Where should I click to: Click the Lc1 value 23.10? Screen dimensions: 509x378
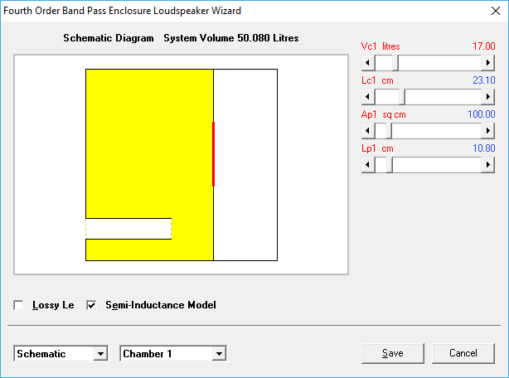click(483, 80)
